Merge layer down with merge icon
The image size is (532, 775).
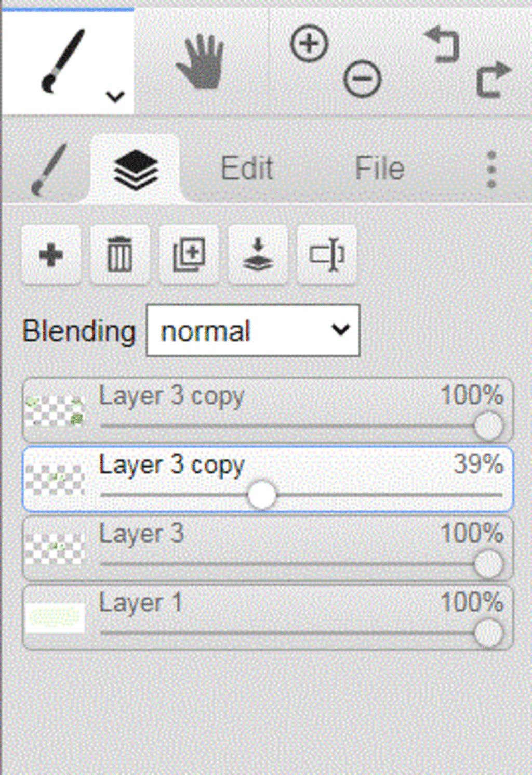pyautogui.click(x=258, y=255)
